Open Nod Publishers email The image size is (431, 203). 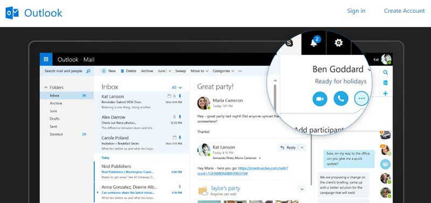142,172
